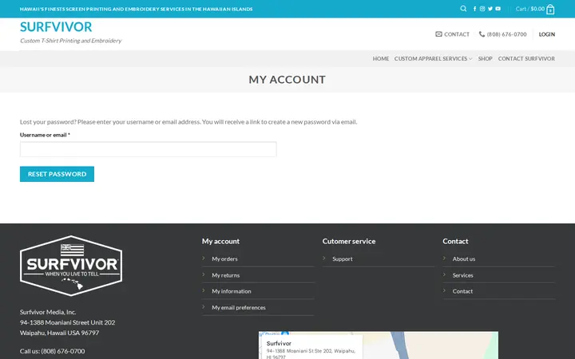The height and width of the screenshot is (359, 575).
Task: Click 'Surfvivor Media, Inc.' footer text
Action: point(48,312)
